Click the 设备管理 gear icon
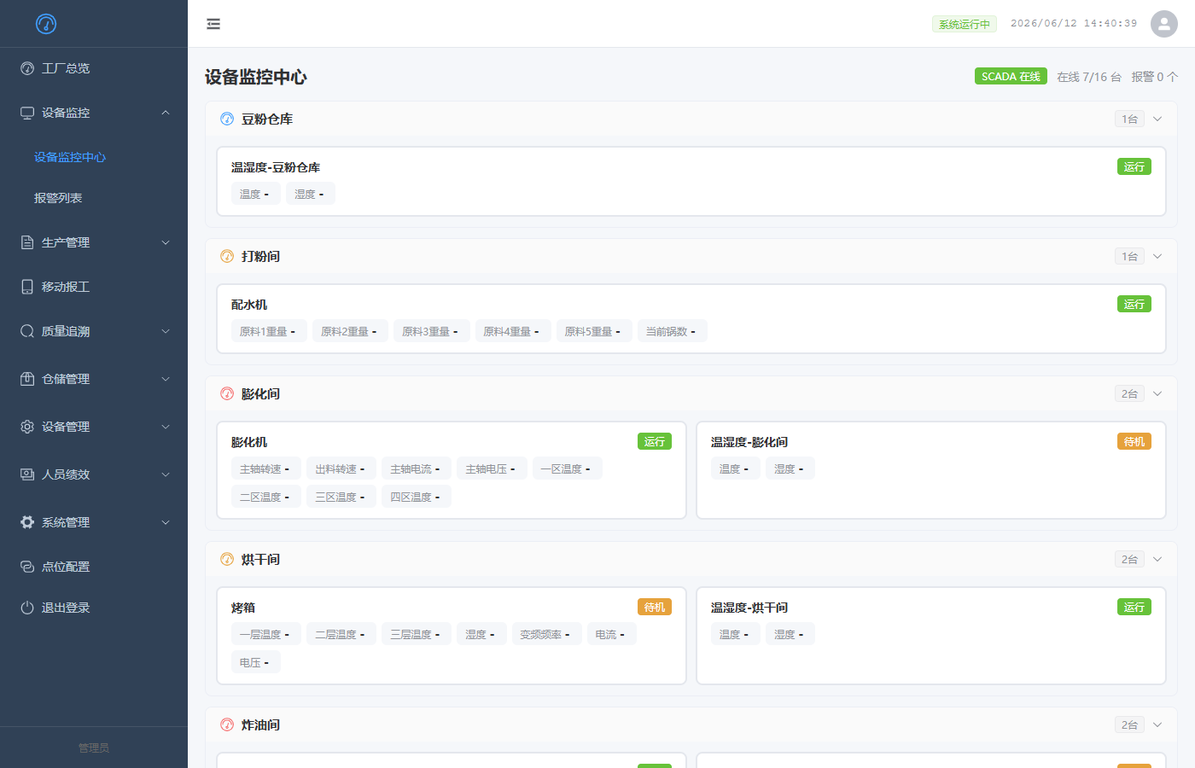Screen dimensions: 1195x768 [x=27, y=427]
